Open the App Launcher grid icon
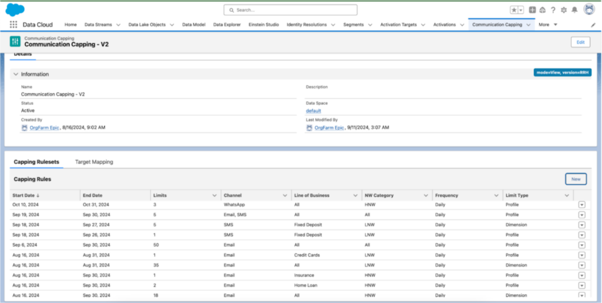 (13, 25)
